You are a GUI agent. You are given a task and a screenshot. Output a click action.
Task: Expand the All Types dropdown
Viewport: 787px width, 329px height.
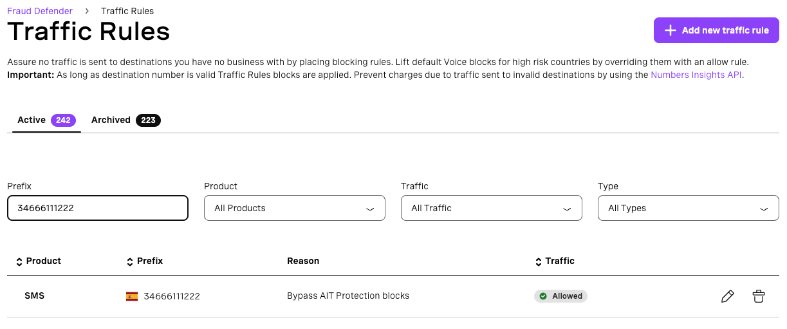click(x=688, y=208)
